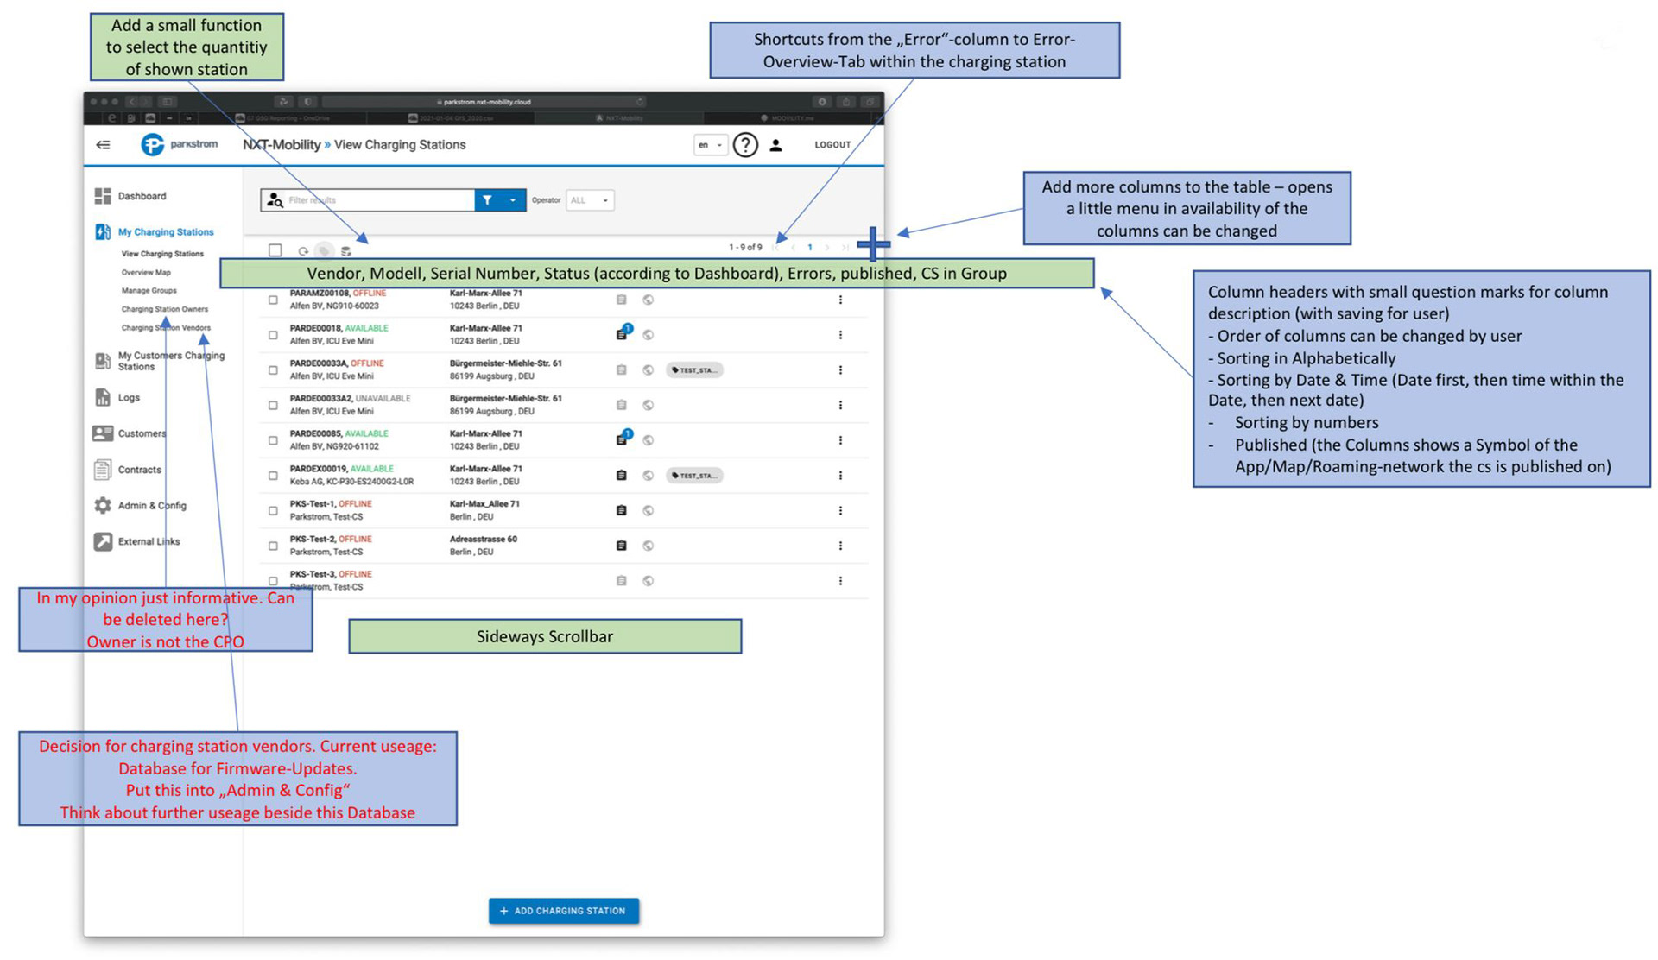1658x960 pixels.
Task: Click the clipboard icon for PARAMZ00108
Action: point(621,300)
